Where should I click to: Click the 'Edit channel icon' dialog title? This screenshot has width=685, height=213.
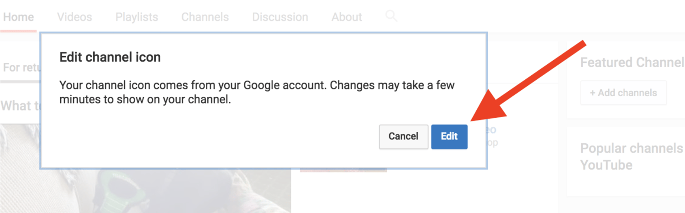point(110,57)
